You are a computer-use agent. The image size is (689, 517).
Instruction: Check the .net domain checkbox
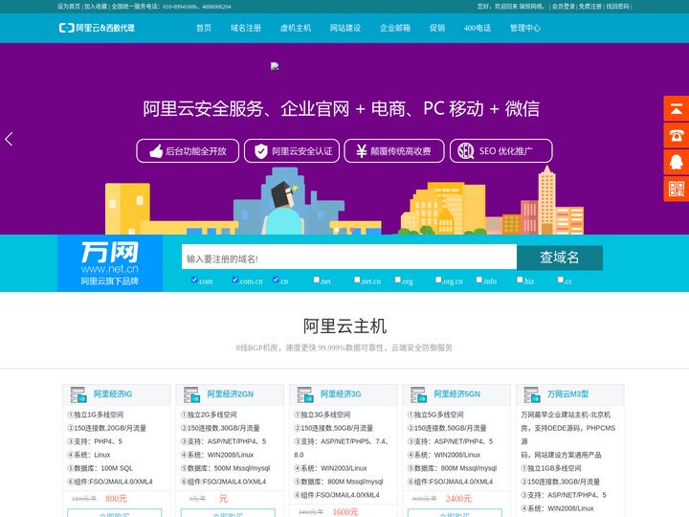[x=317, y=280]
